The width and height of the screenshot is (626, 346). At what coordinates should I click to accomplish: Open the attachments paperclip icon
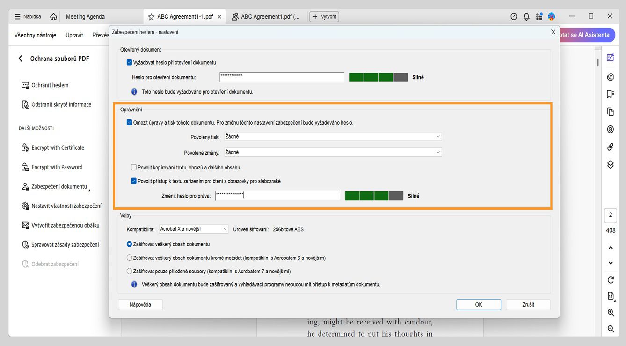[x=610, y=147]
